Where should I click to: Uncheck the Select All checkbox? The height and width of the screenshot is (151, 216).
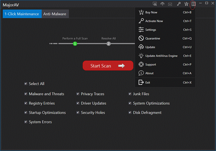(x=26, y=84)
